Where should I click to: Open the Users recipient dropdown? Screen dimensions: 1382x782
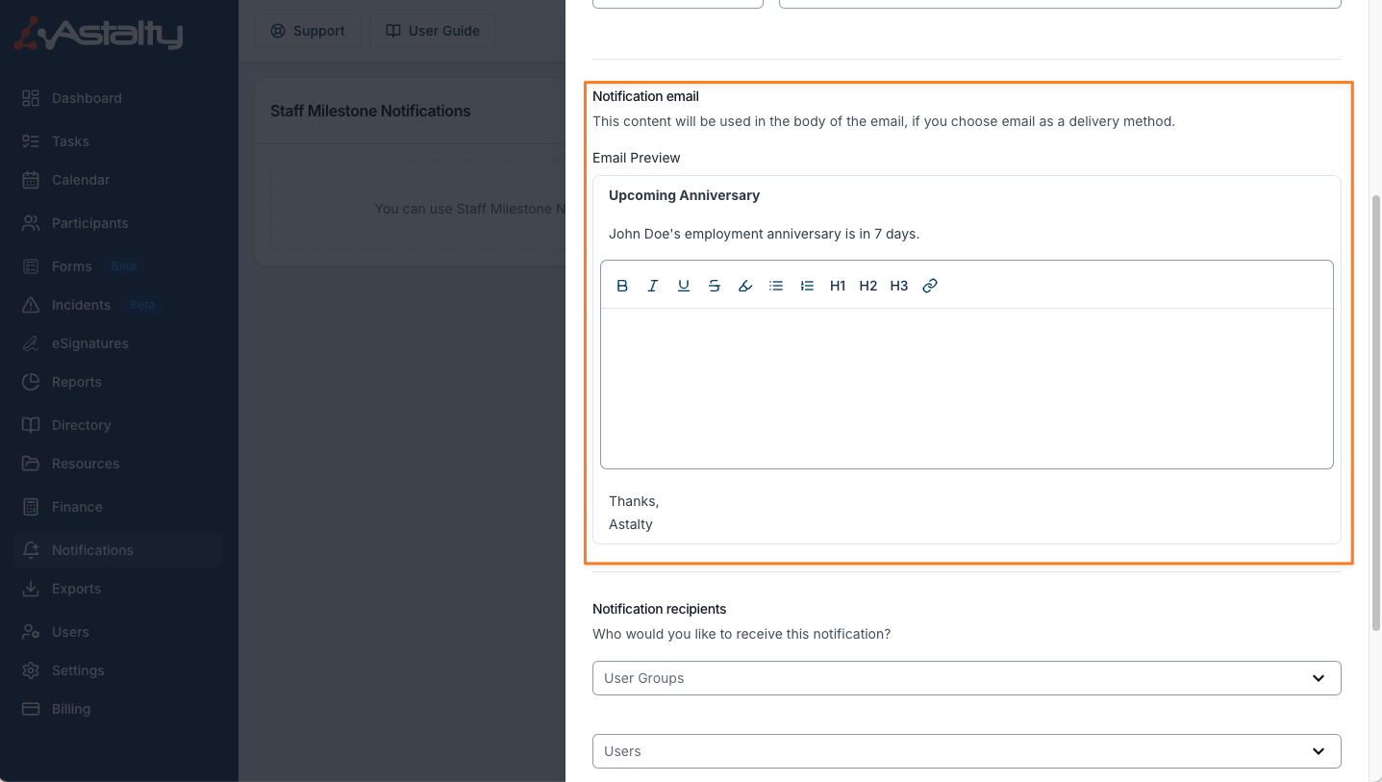[x=967, y=751]
